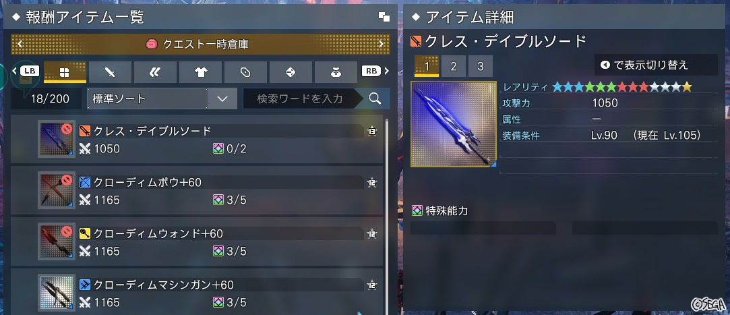Viewport: 730px width, 315px height.
Task: Filter list by clothing shirt icon
Action: coord(200,72)
